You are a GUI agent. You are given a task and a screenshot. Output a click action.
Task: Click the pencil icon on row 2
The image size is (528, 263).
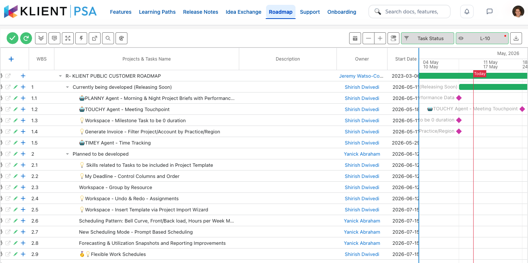15,154
